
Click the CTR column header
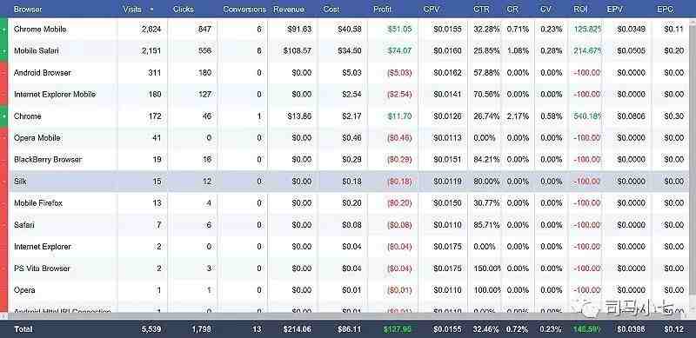click(x=481, y=9)
